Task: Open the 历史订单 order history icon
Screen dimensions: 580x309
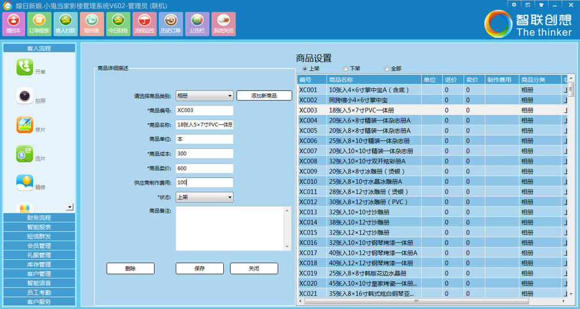Action: click(171, 24)
